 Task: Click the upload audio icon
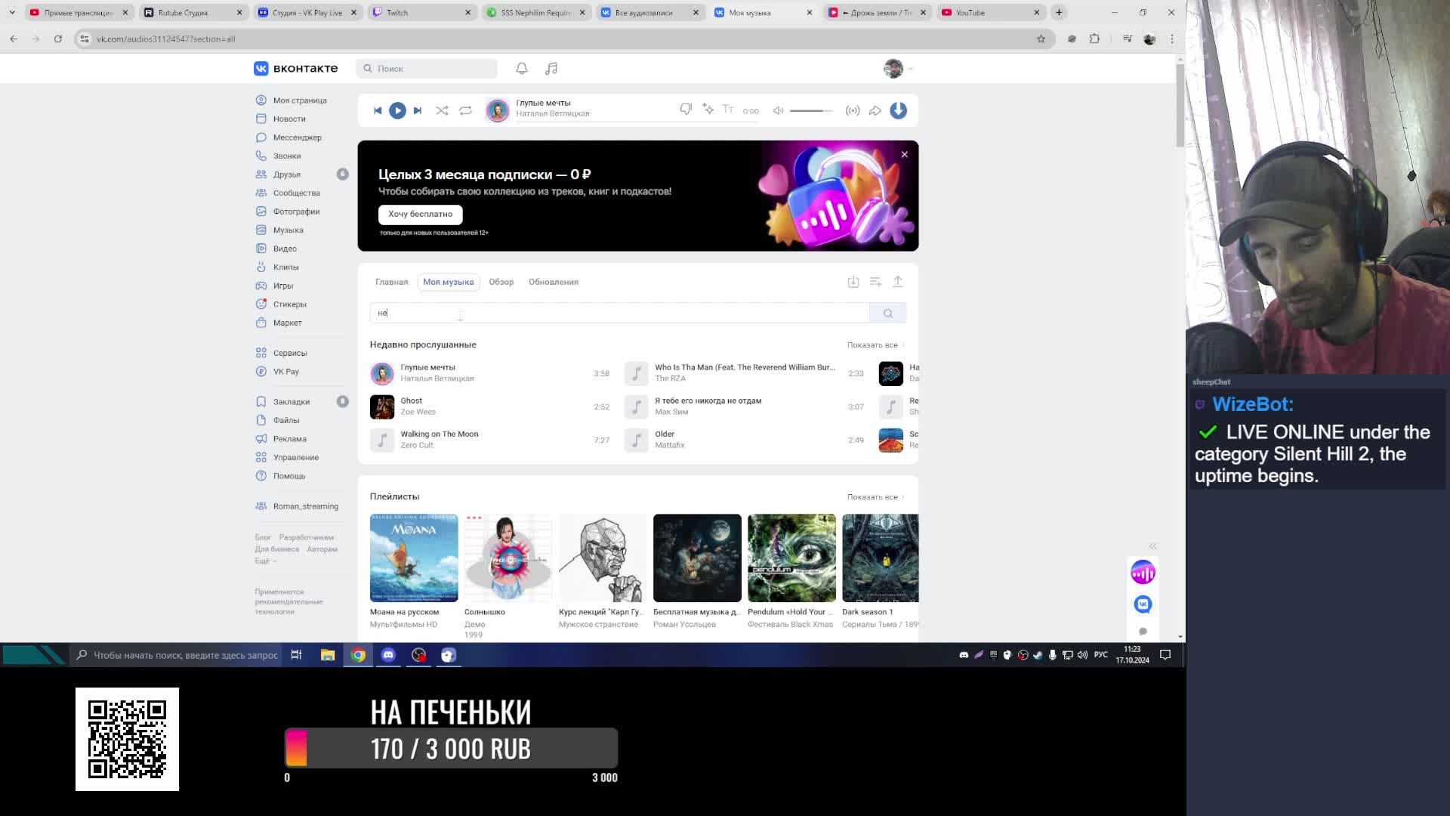click(898, 282)
